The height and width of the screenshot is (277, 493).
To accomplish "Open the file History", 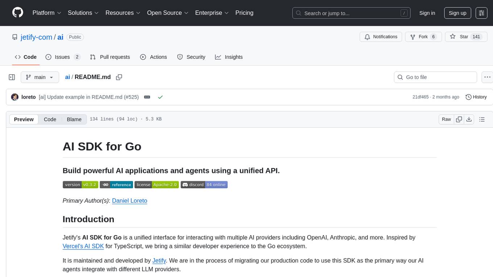I will pos(476,97).
